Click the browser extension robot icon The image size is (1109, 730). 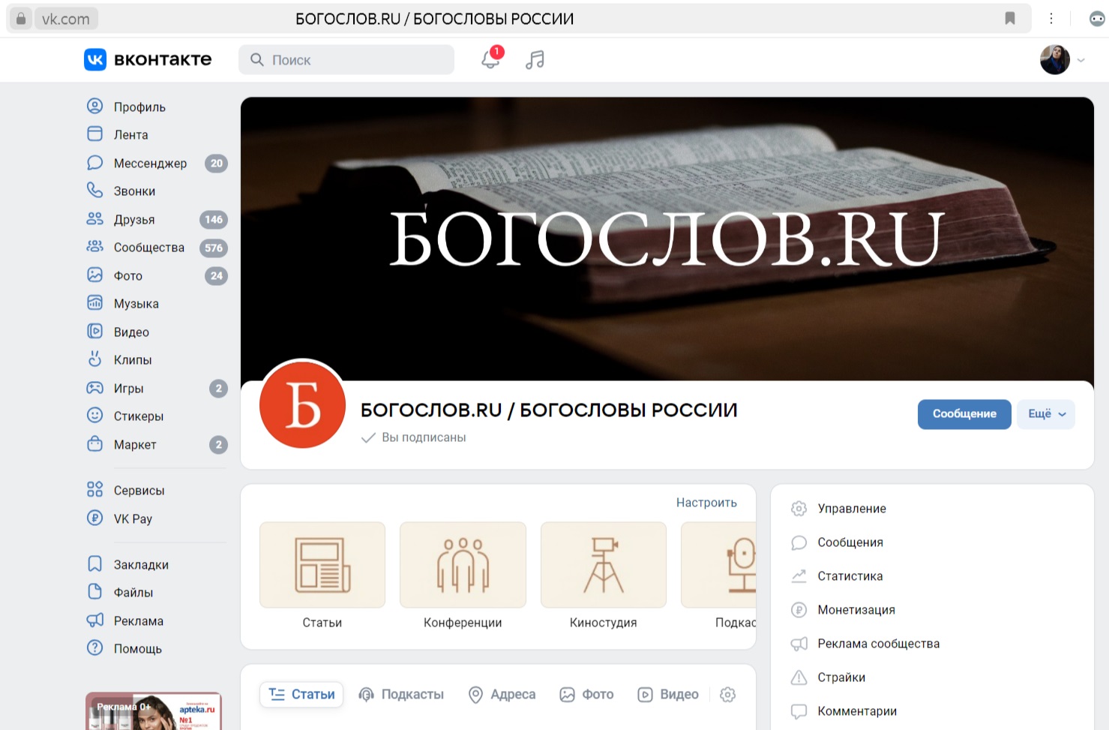click(x=1097, y=19)
